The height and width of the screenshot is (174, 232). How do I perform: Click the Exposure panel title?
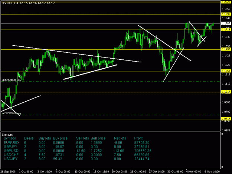7,135
